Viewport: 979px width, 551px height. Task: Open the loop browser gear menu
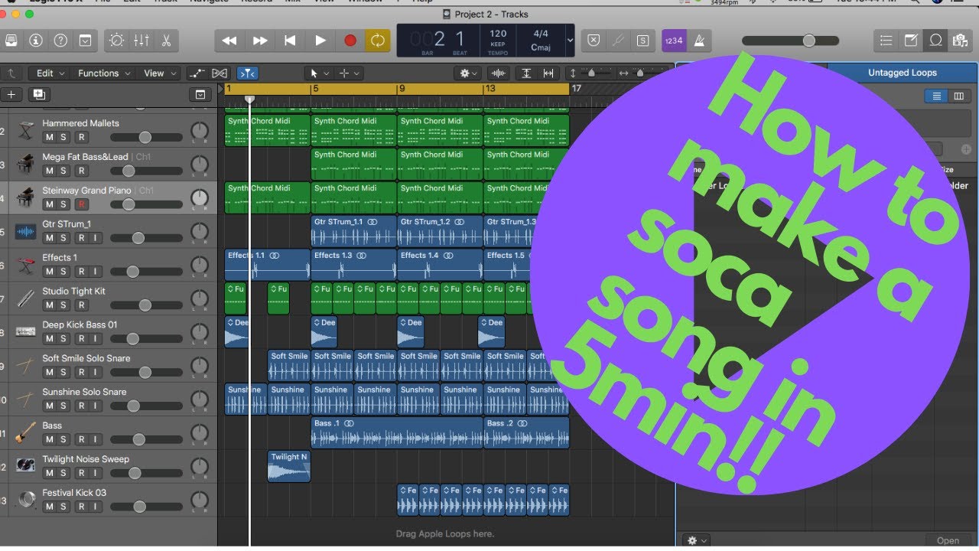(x=697, y=540)
